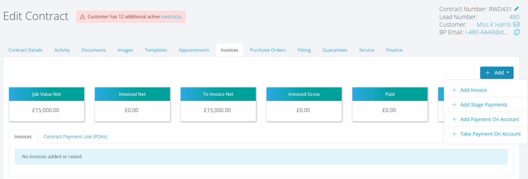Click the pencil icon beside contract number
528x179 pixels.
click(x=516, y=9)
